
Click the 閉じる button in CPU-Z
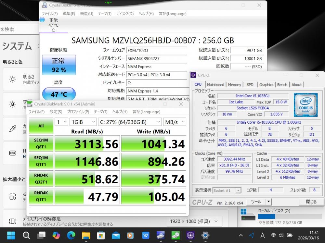click(311, 201)
